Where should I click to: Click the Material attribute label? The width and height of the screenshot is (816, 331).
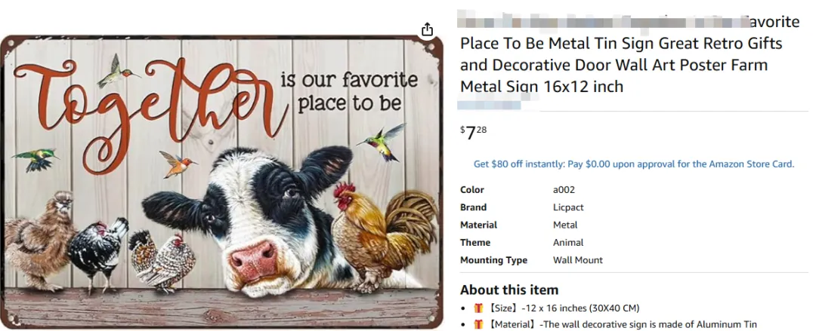tap(478, 225)
